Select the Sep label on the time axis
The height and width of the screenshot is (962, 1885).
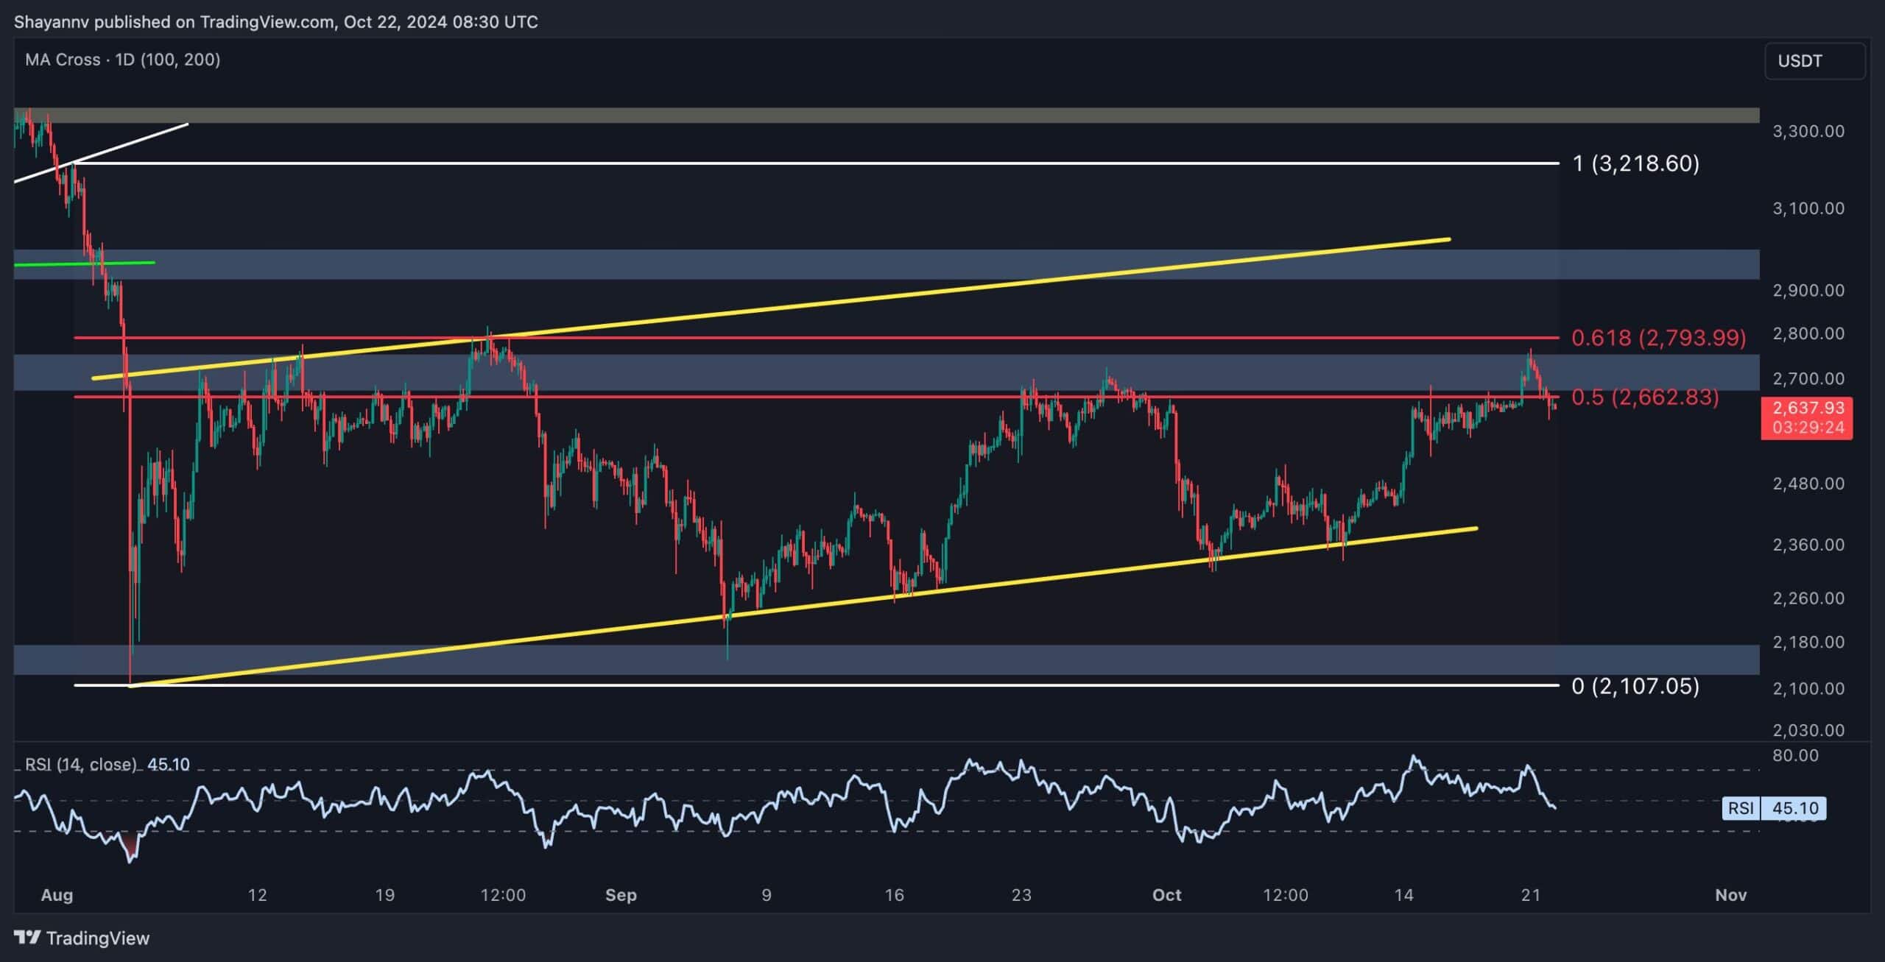coord(621,896)
